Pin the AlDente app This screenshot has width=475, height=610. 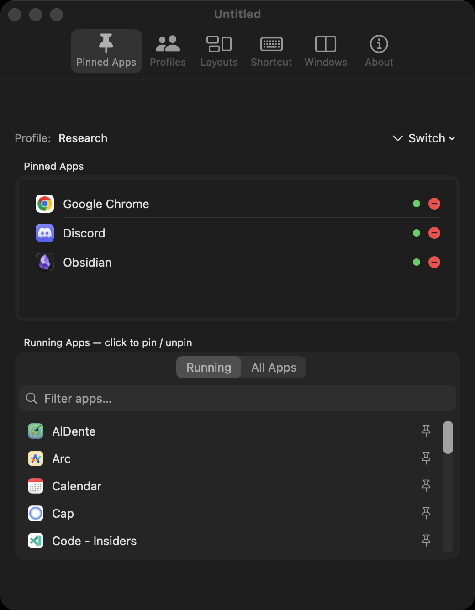click(426, 431)
